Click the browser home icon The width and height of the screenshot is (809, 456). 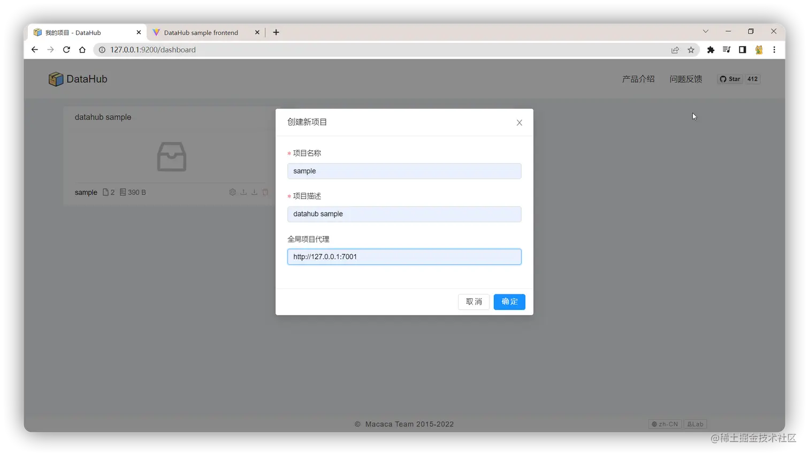click(82, 50)
